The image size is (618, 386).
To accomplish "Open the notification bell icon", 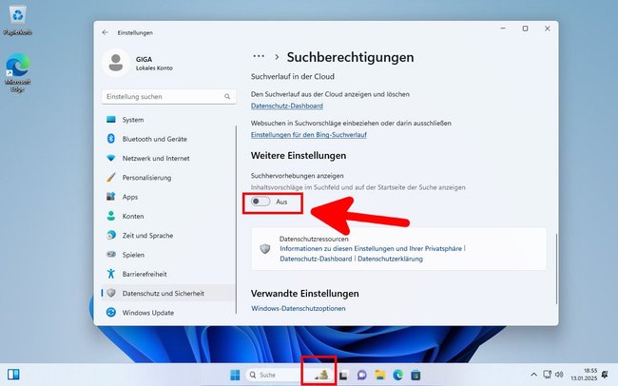I will [605, 375].
